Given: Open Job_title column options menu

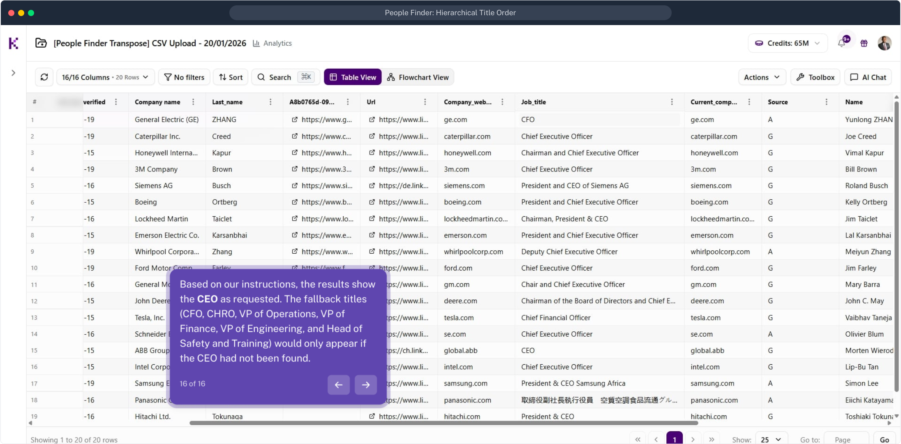Looking at the screenshot, I should click(672, 102).
